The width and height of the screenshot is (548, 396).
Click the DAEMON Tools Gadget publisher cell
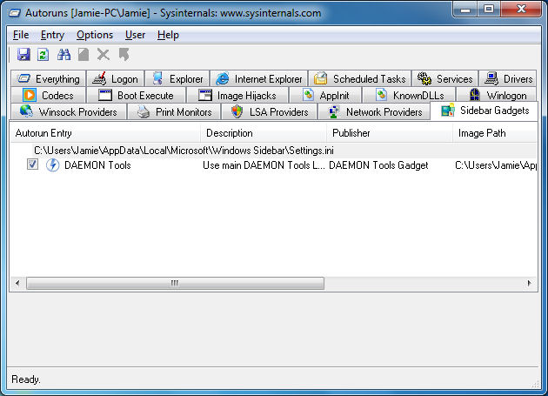pyautogui.click(x=378, y=165)
